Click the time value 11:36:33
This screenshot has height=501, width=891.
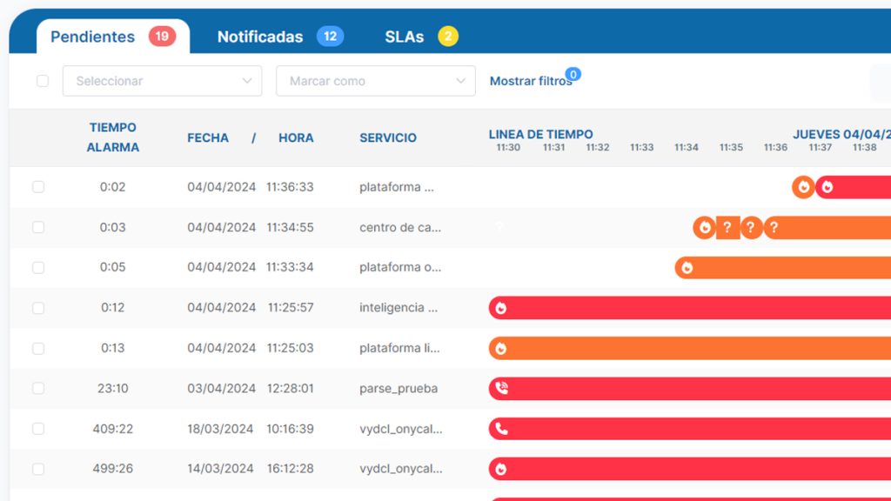pos(290,187)
